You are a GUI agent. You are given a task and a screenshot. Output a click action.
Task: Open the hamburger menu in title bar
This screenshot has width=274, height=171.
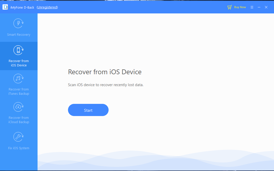point(252,7)
